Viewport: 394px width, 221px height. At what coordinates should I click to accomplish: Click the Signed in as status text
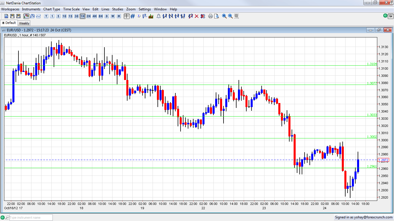click(363, 217)
